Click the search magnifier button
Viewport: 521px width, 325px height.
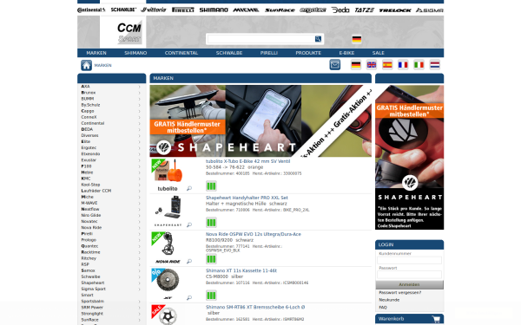pyautogui.click(x=318, y=39)
